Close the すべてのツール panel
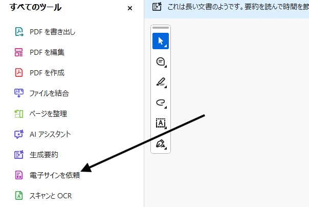The height and width of the screenshot is (207, 309). point(130,8)
